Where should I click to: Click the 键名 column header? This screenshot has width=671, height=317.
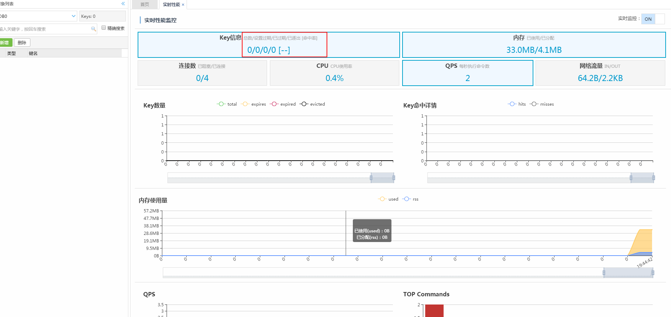click(x=33, y=53)
